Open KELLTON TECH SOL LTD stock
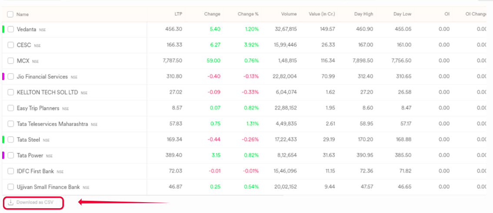 [47, 93]
